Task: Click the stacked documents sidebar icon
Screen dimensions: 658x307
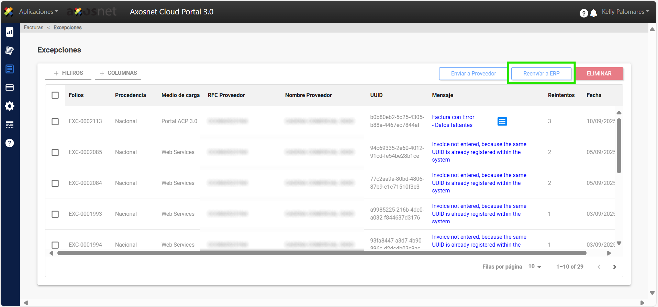Action: click(10, 51)
